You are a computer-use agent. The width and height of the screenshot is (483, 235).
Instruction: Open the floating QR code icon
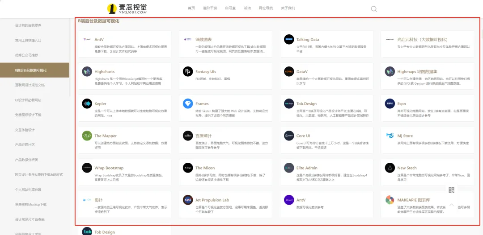(451, 190)
